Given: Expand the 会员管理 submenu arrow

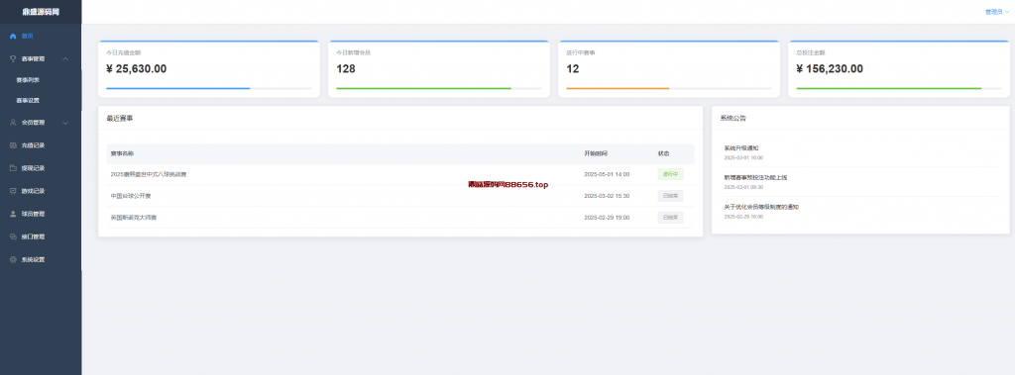Looking at the screenshot, I should point(65,123).
